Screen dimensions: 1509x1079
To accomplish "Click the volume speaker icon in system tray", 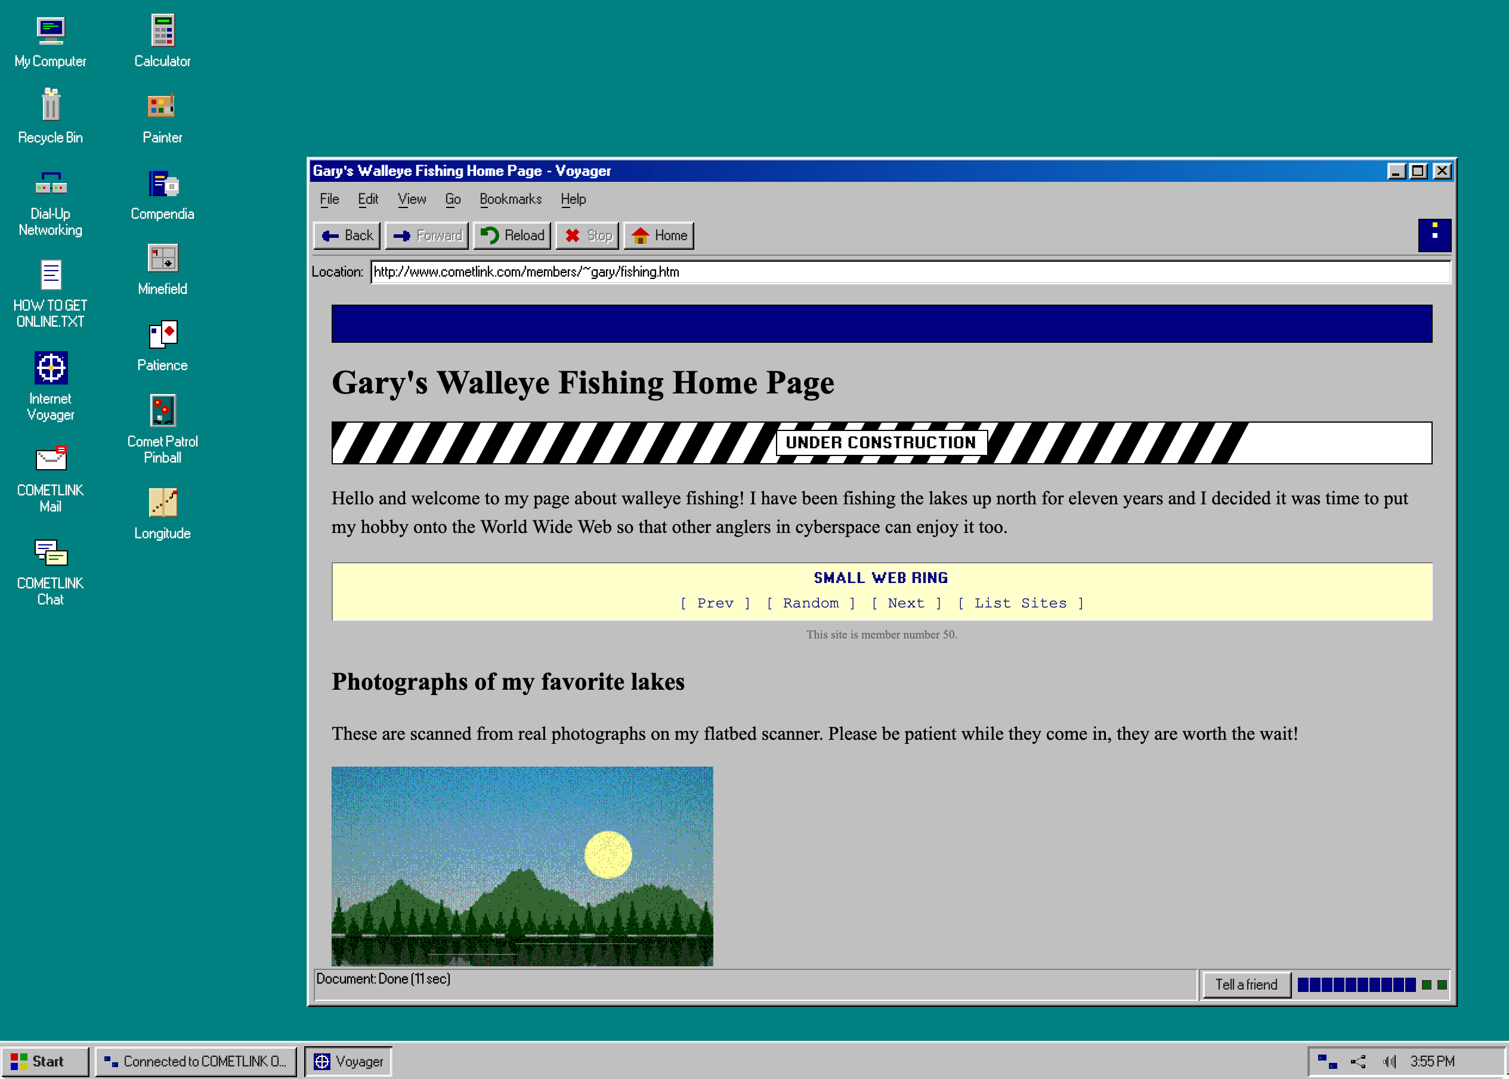I will [1389, 1061].
